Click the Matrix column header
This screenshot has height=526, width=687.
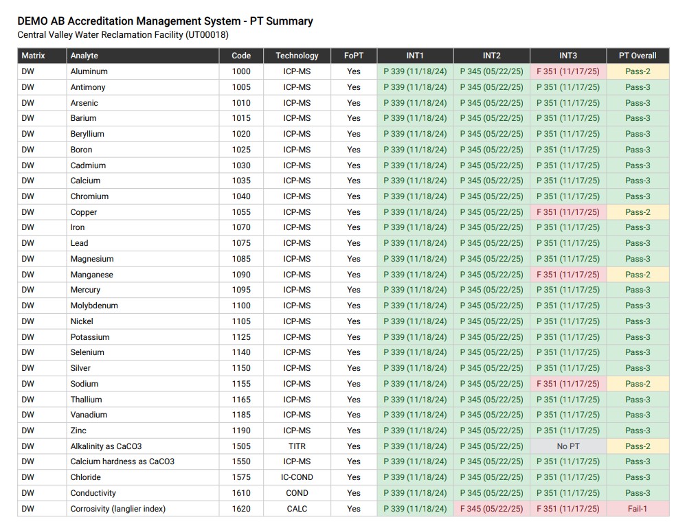pos(33,56)
